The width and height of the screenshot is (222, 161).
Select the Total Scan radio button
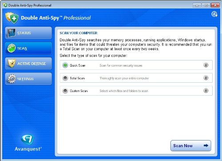(x=65, y=78)
